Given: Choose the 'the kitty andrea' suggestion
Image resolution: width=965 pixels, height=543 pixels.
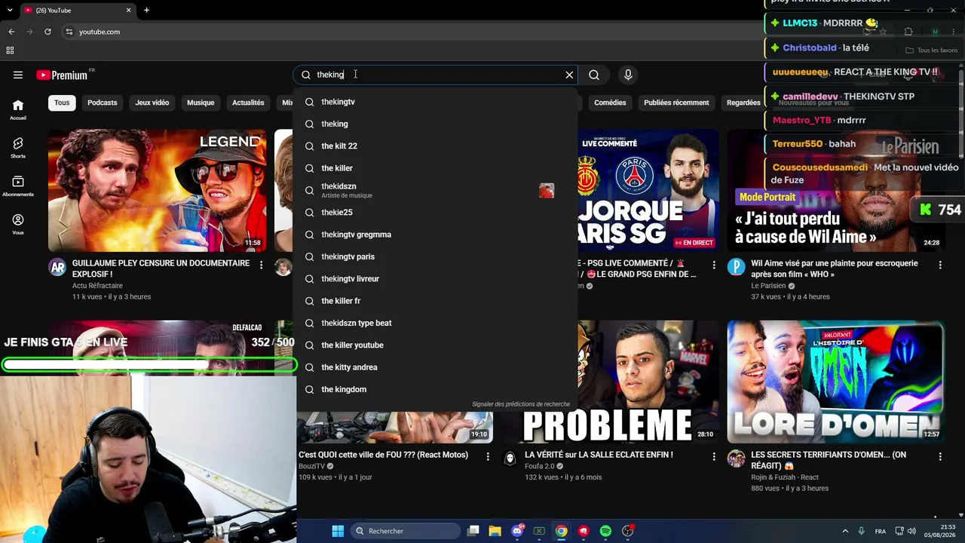Looking at the screenshot, I should 436,367.
